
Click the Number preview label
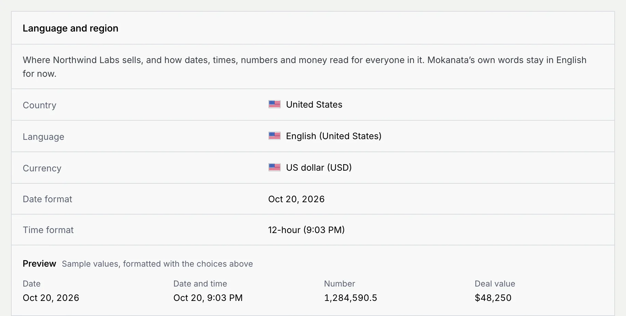pos(339,284)
